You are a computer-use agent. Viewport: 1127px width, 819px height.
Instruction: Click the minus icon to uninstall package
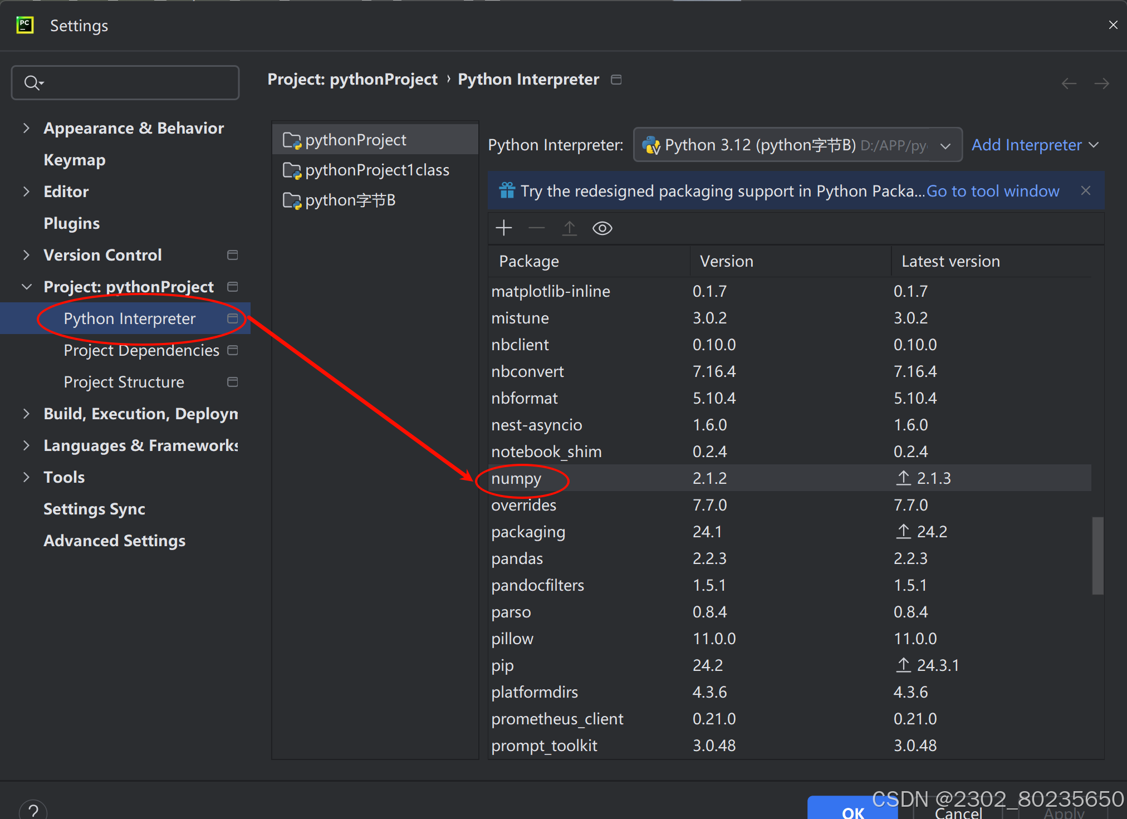536,228
